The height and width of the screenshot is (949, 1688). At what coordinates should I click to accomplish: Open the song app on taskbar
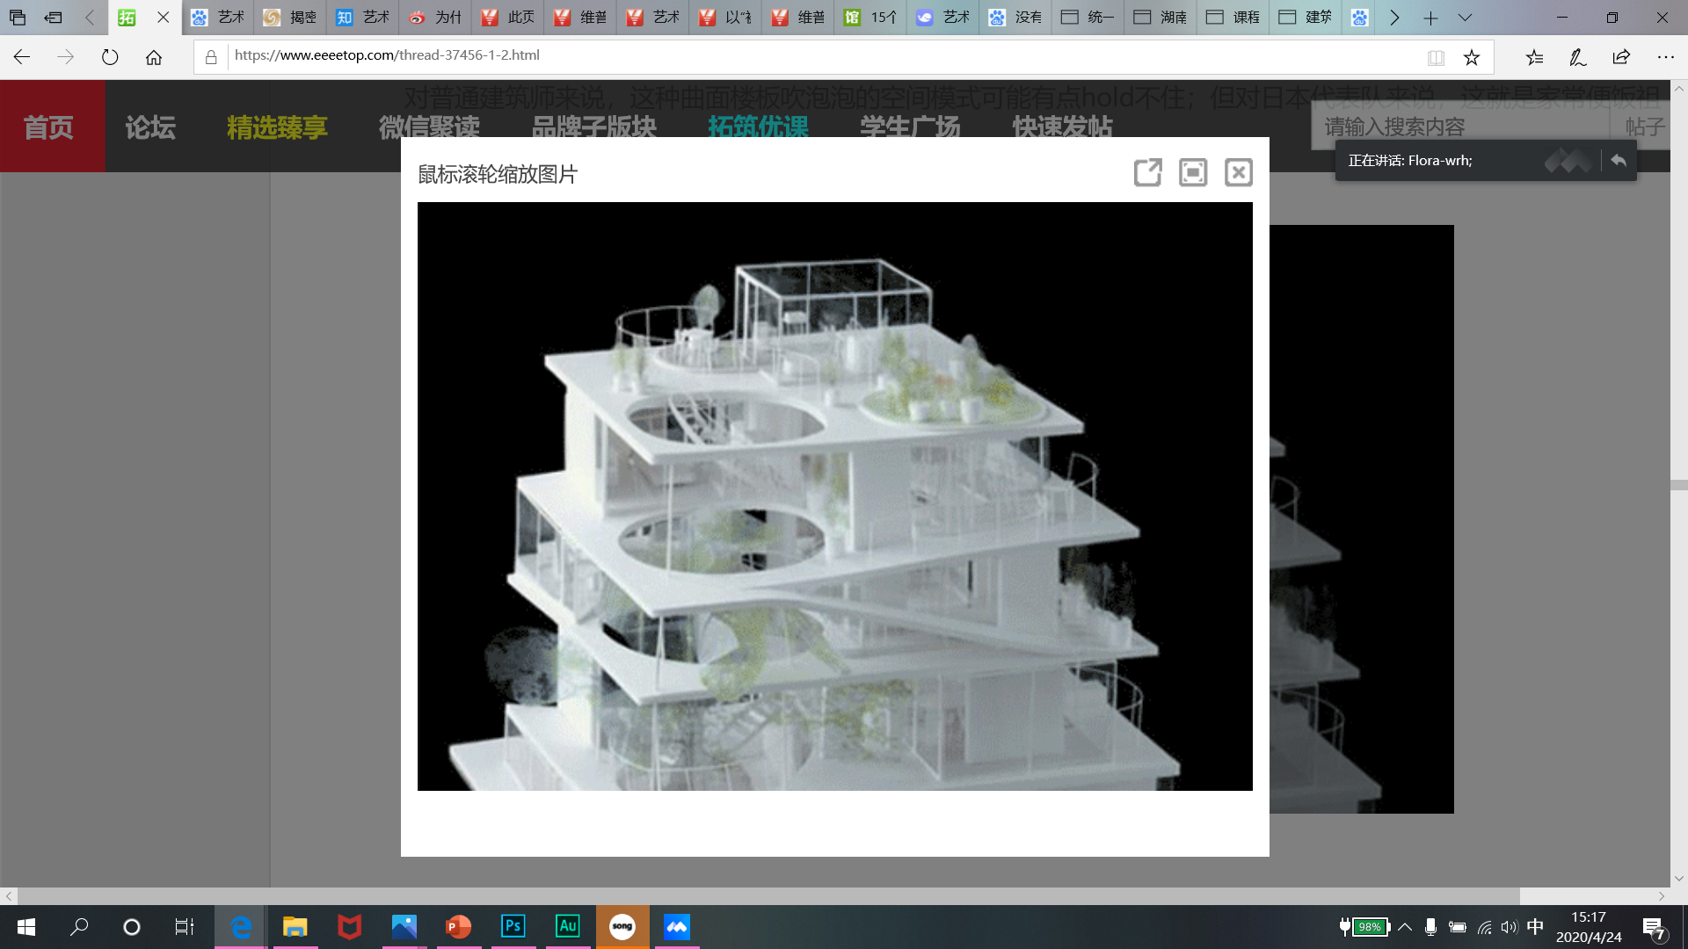(622, 927)
